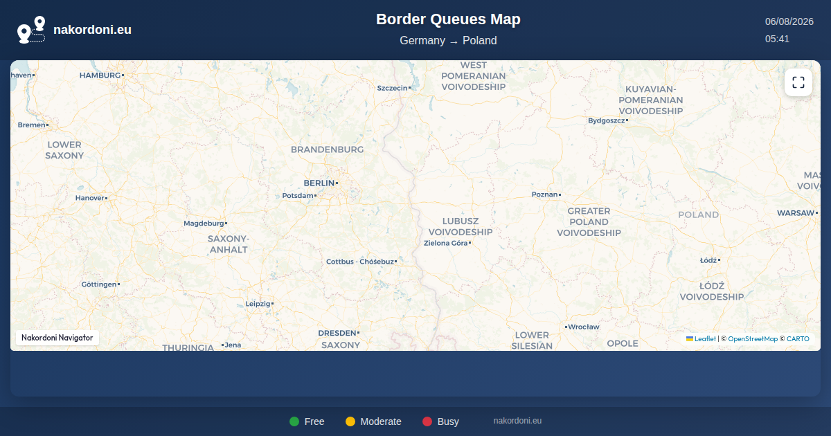The image size is (831, 436).
Task: Click the Göttingen city label
Action: coord(99,284)
